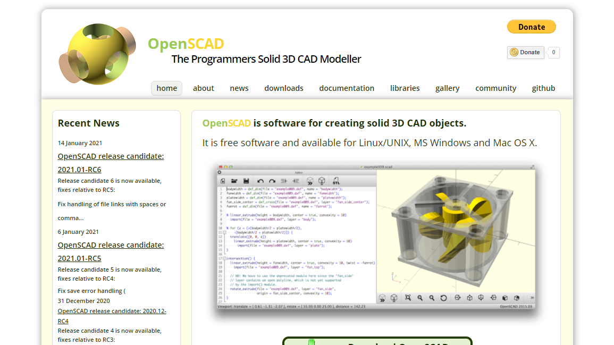Click the "It is free software" sentence
The height and width of the screenshot is (345, 614).
click(369, 142)
